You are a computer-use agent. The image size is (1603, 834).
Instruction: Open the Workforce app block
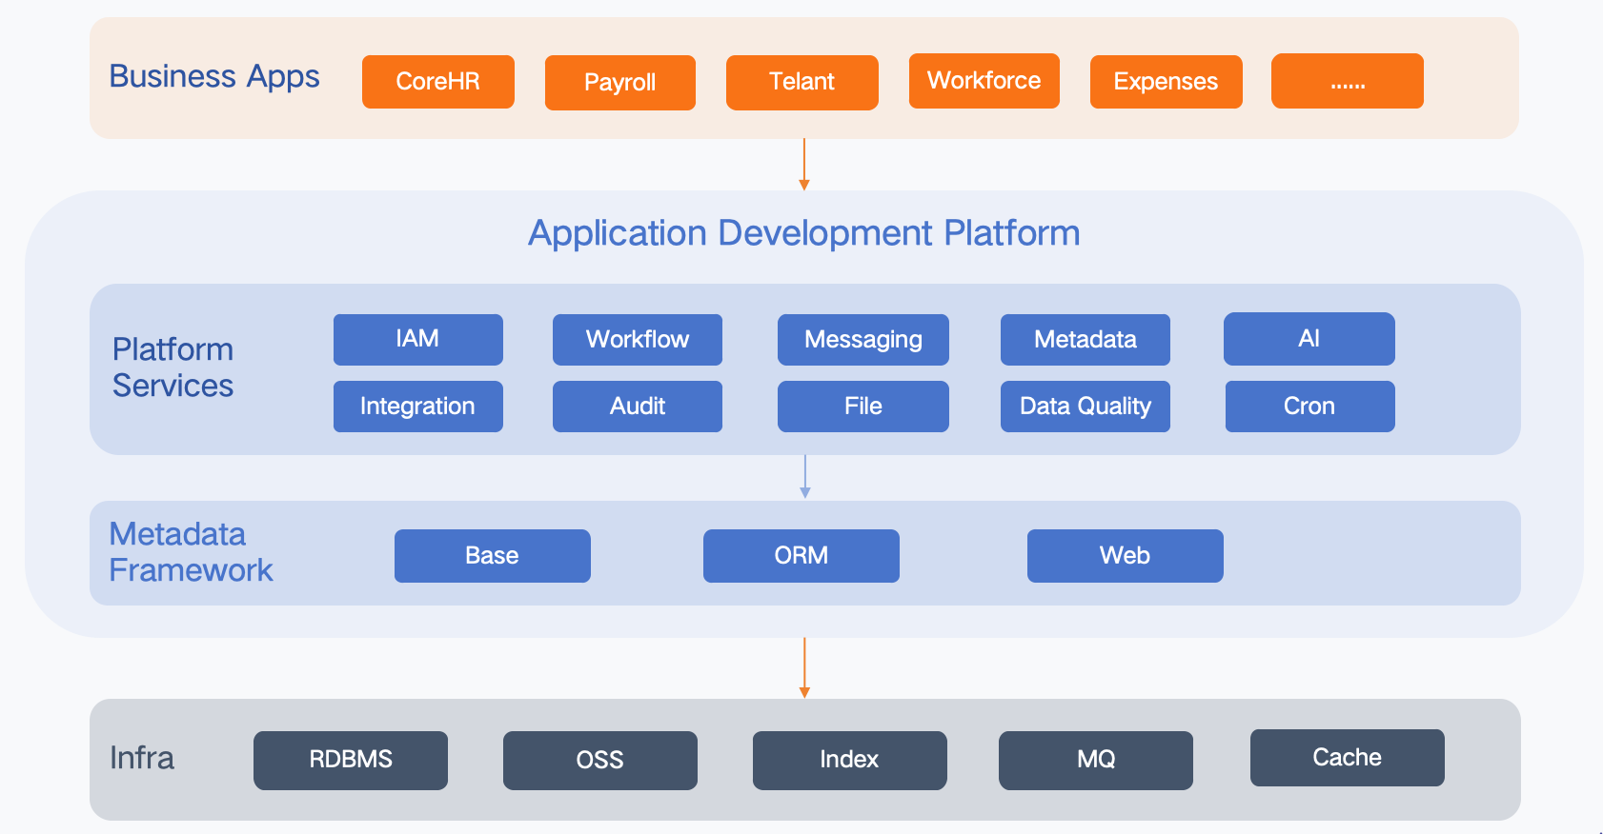click(984, 81)
